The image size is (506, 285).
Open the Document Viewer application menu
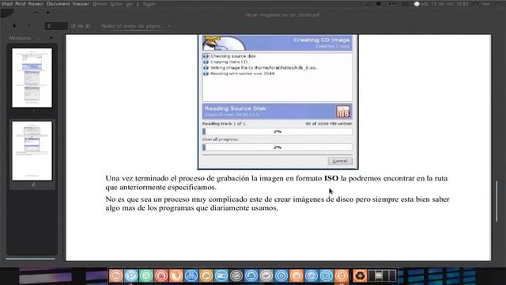pos(68,4)
